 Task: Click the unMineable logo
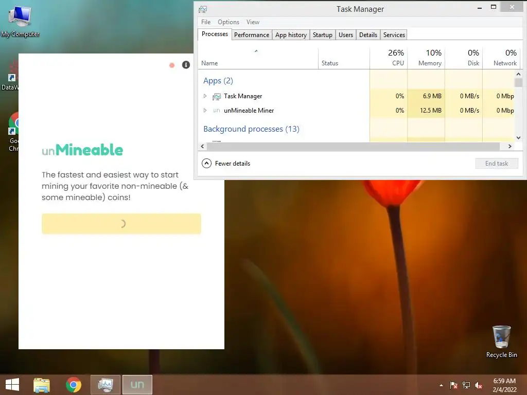pyautogui.click(x=82, y=150)
